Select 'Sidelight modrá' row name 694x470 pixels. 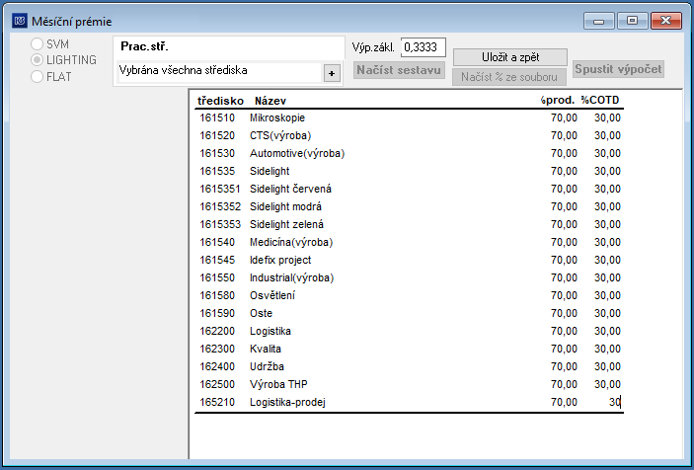285,206
